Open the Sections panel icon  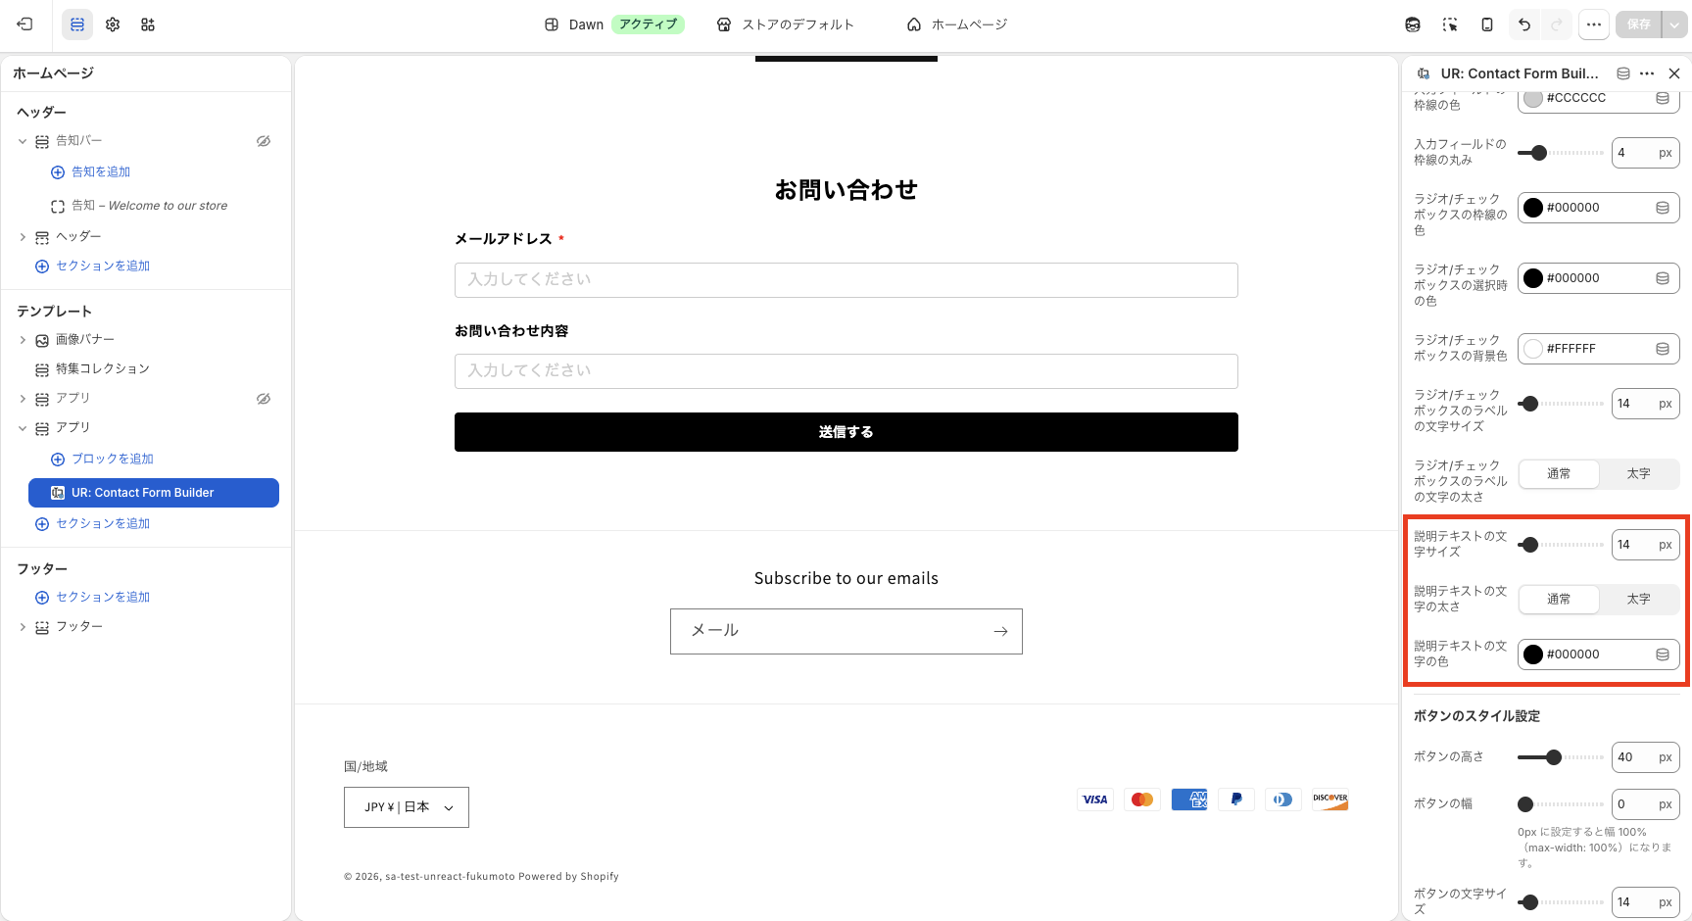(x=77, y=24)
